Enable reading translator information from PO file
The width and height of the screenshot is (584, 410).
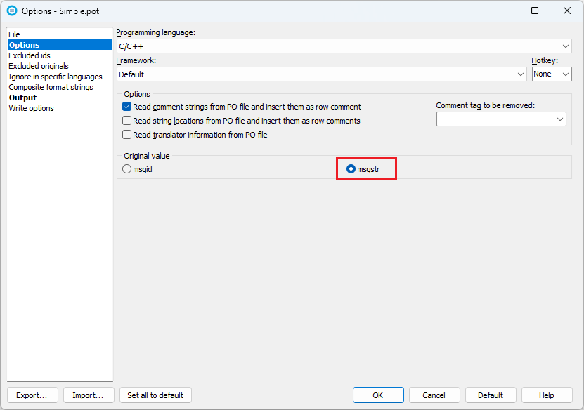127,135
